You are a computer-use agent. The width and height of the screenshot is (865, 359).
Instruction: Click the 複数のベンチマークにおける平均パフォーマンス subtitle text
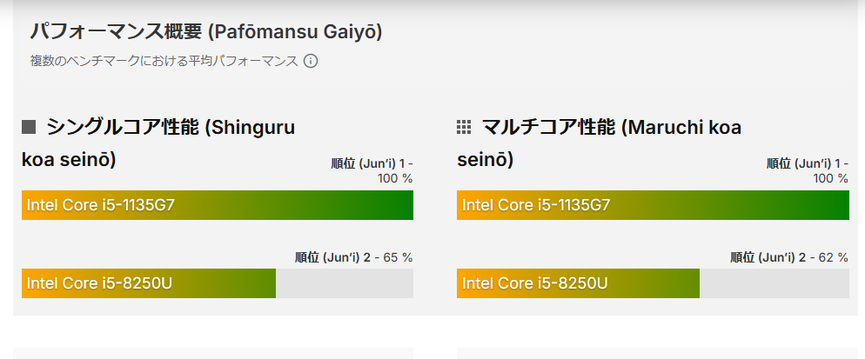164,61
